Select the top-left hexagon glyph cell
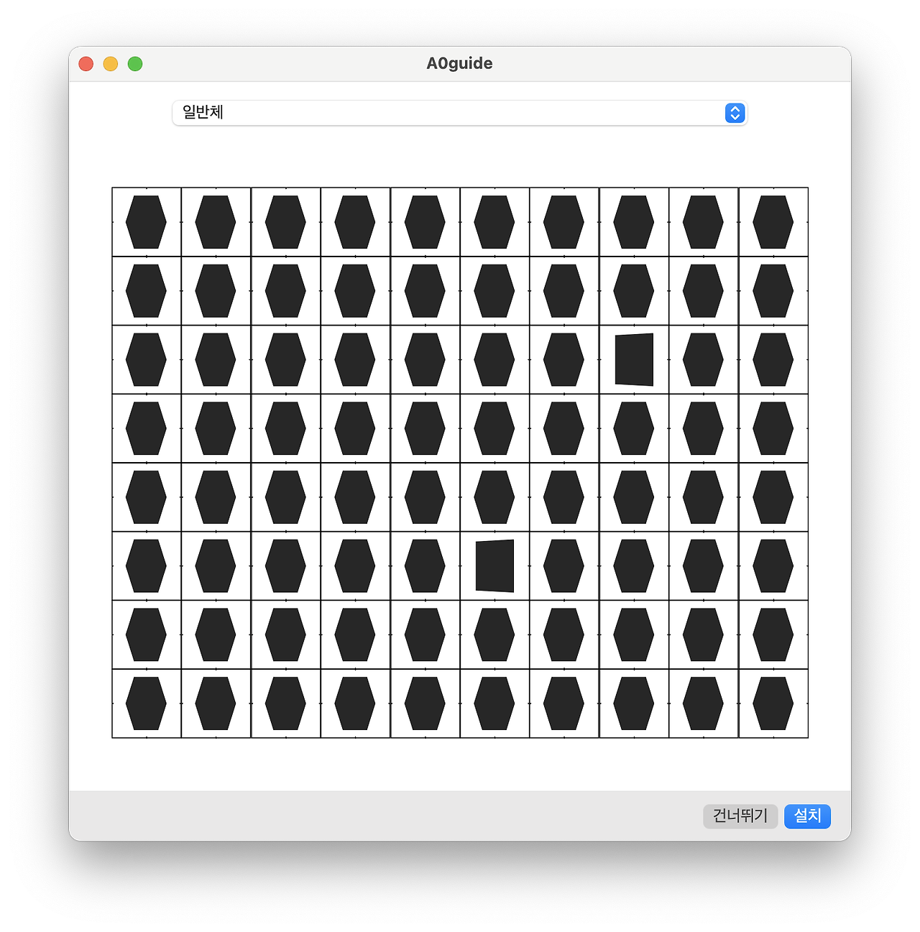The width and height of the screenshot is (920, 932). pyautogui.click(x=147, y=222)
